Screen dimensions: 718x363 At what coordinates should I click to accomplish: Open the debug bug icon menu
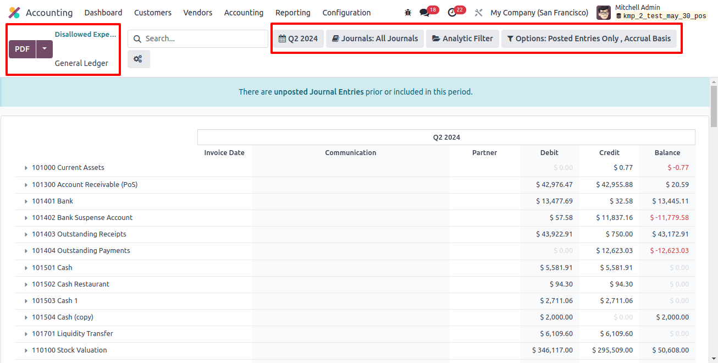tap(408, 13)
